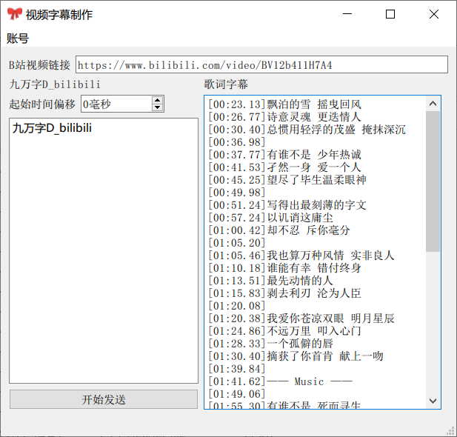Maximize the 视频字幕制作 window
457x437 pixels.
click(390, 14)
